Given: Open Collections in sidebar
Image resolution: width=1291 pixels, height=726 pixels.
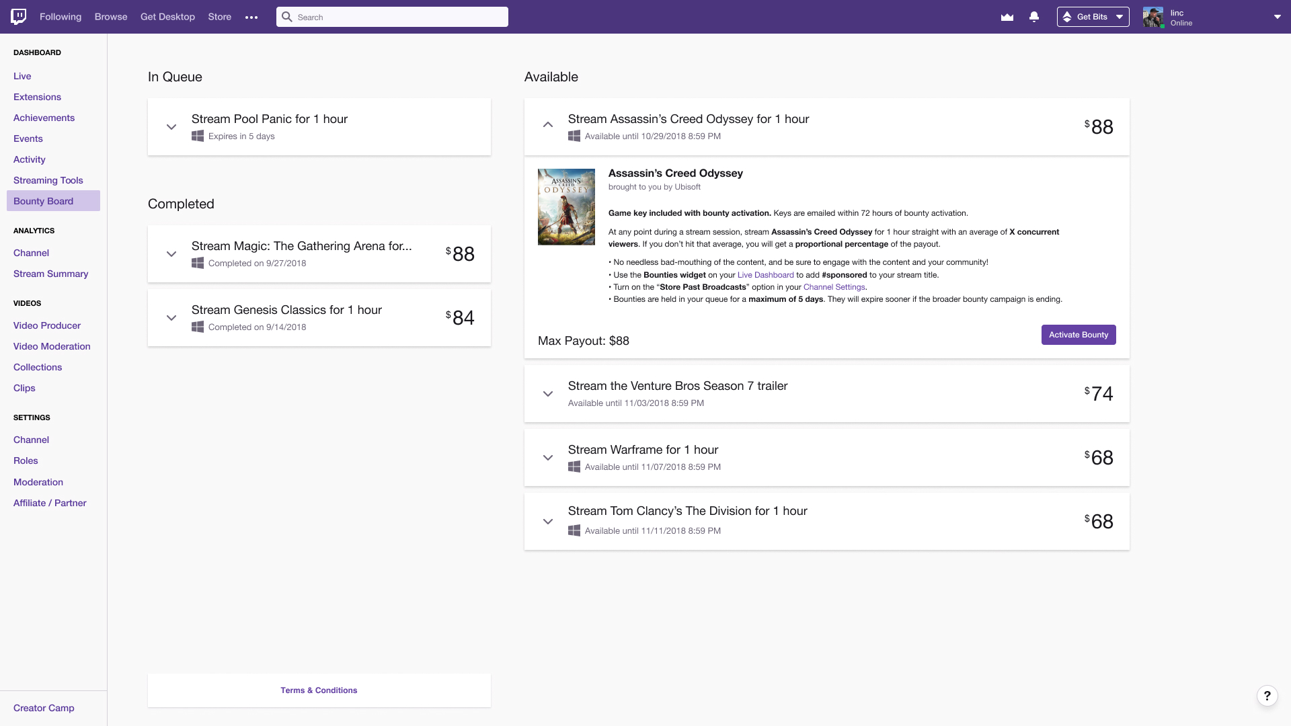Looking at the screenshot, I should point(38,367).
